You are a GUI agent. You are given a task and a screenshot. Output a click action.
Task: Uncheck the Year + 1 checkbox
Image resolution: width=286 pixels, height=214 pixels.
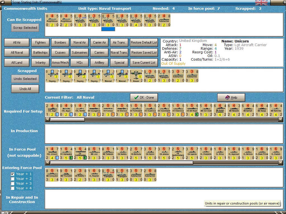[12, 174]
